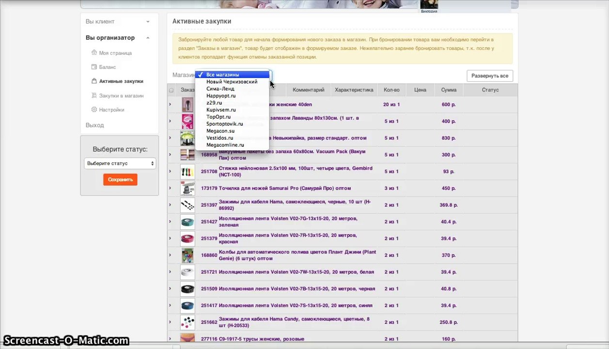Screen dimensions: 609x349
Task: Choose Новый Черкизовский shop option
Action: (233, 82)
